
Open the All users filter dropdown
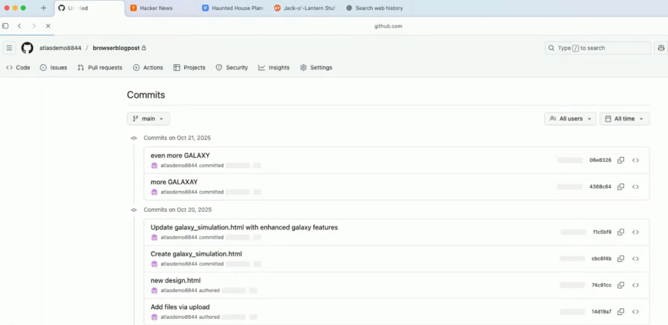click(x=570, y=119)
